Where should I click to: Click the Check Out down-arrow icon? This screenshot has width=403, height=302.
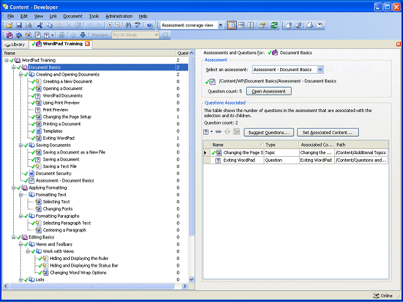pyautogui.click(x=310, y=25)
